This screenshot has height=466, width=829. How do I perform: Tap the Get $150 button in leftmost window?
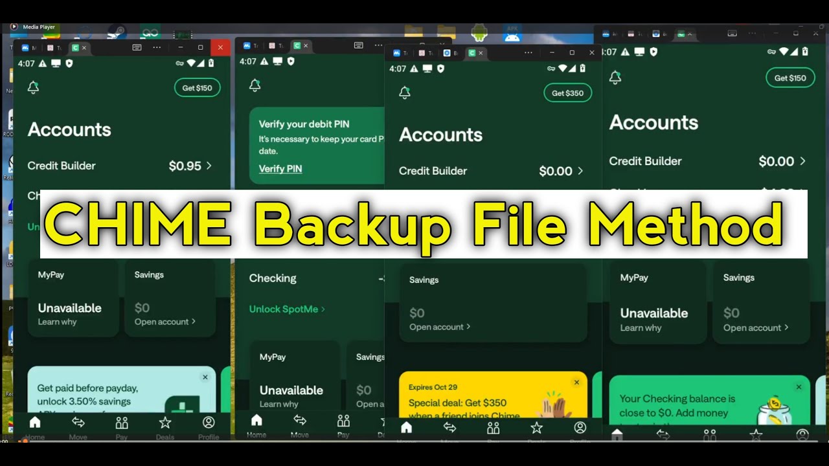coord(197,88)
